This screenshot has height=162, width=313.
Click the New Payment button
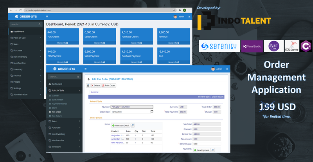pos(202,150)
